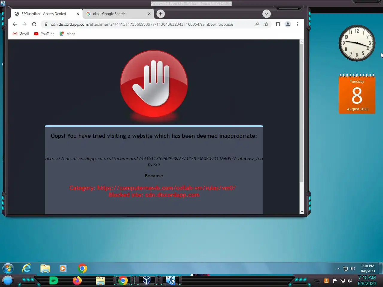
Task: Click the red stop hand image
Action: (154, 84)
